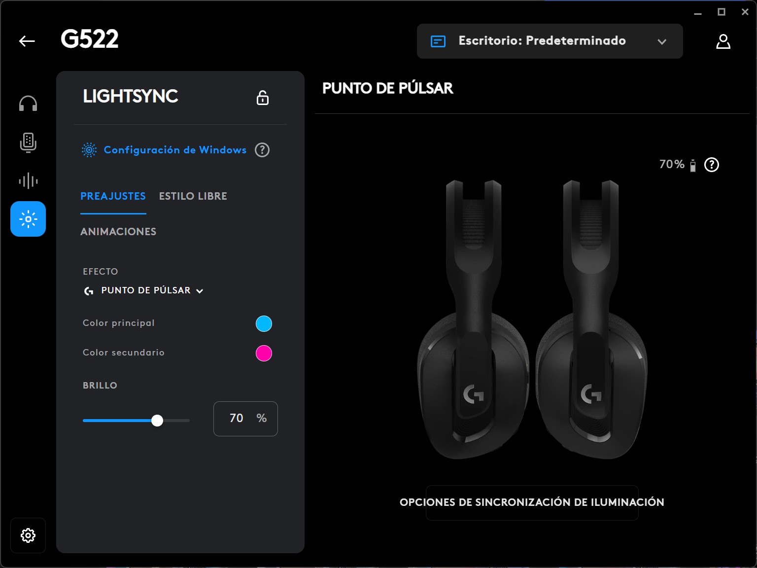Toggle the LIGHTSYNC padlock
The image size is (757, 568).
pyautogui.click(x=263, y=98)
